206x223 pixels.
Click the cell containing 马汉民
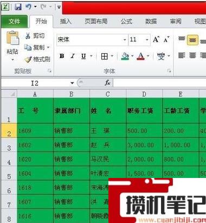tap(108, 159)
